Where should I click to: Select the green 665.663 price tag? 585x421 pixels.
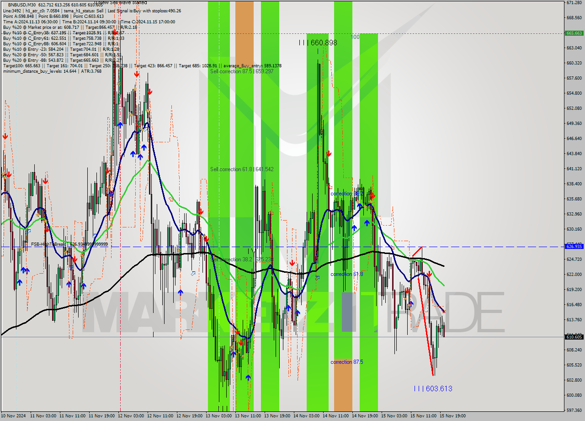574,33
